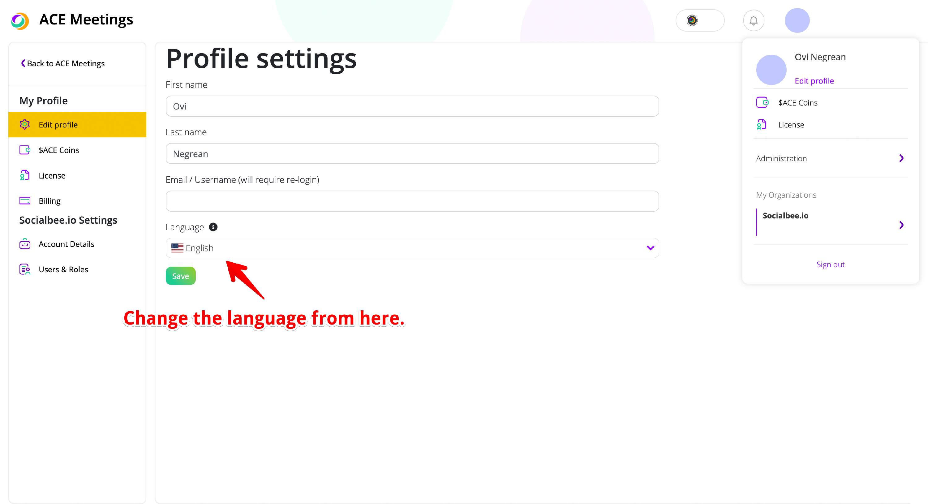The image size is (928, 504).
Task: Click the Language info icon
Action: (x=213, y=227)
